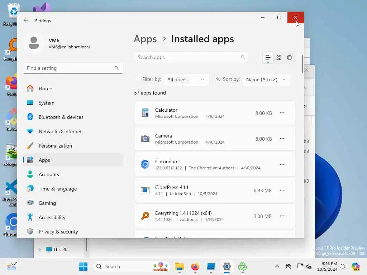Open Time & language settings
The width and height of the screenshot is (367, 275).
(73, 189)
